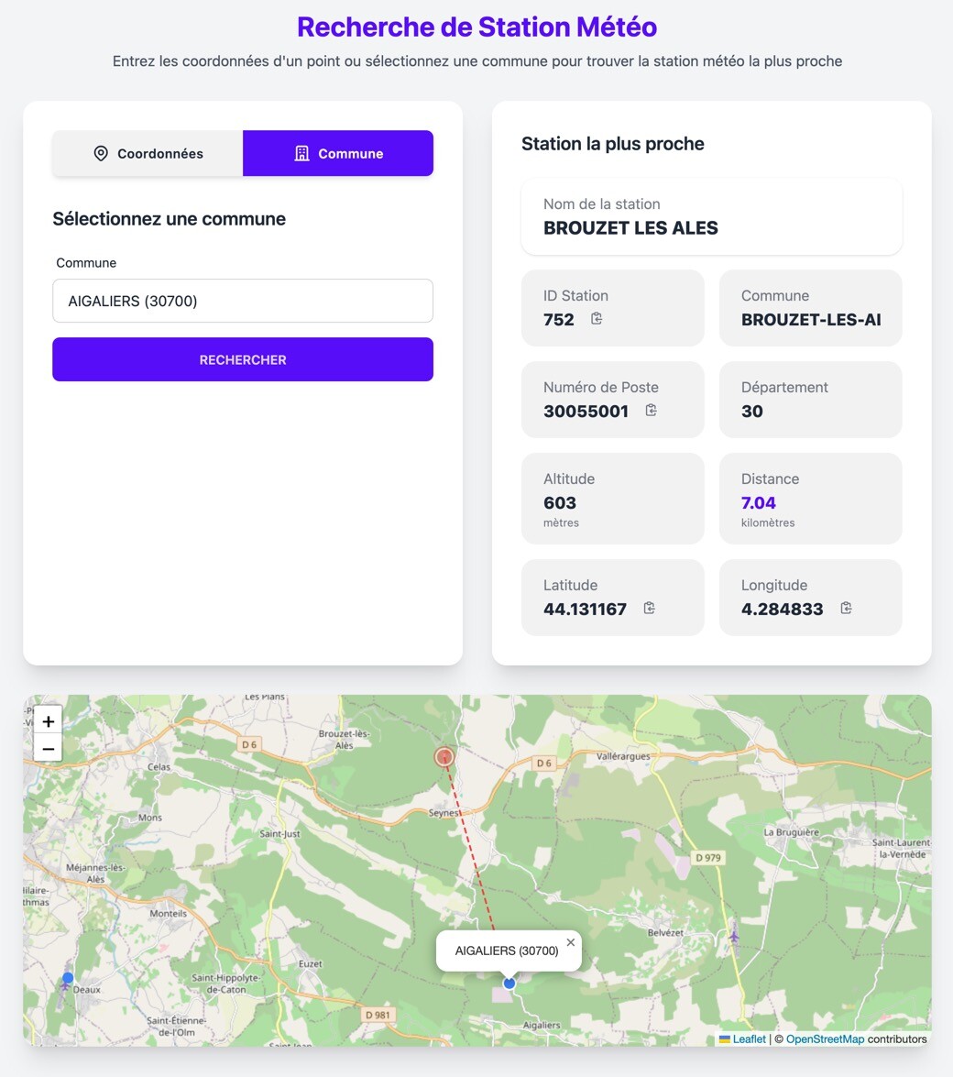Copy the Latitude value 44.131167

pos(649,608)
